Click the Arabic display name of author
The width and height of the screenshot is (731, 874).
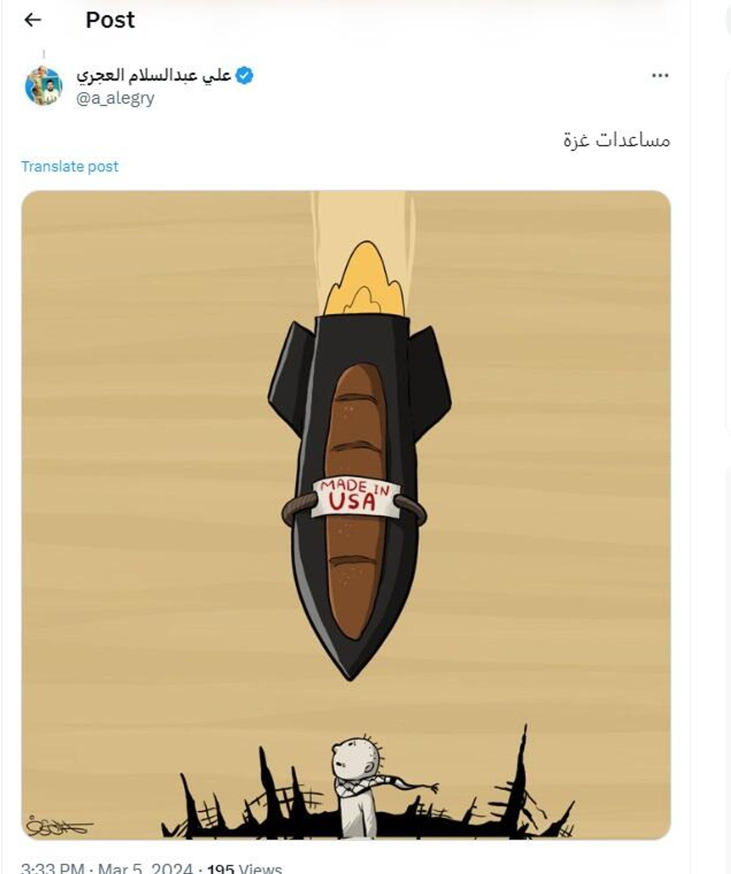tap(154, 75)
